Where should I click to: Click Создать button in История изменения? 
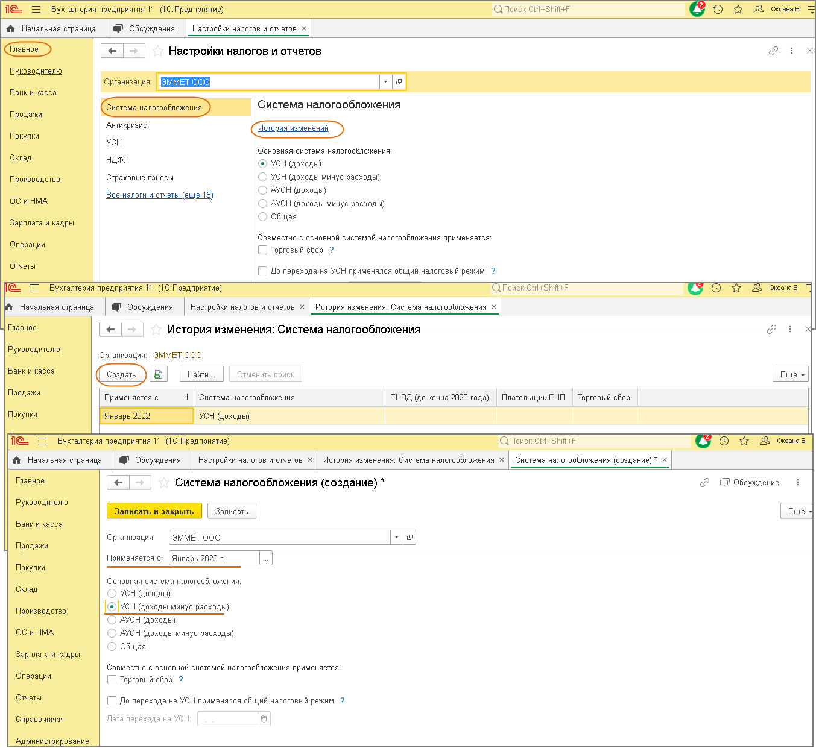(121, 374)
